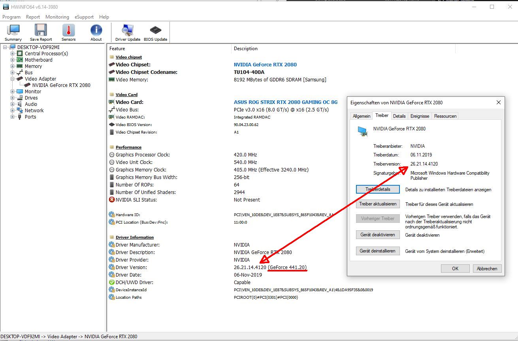Click the HWiNFO64 title bar app icon
Image resolution: width=518 pixels, height=341 pixels.
[6, 7]
